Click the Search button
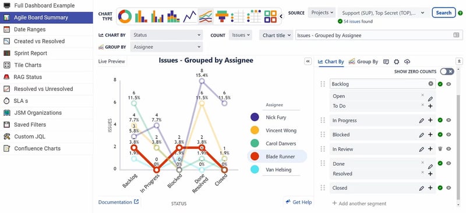This screenshot has width=466, height=213. point(444,13)
